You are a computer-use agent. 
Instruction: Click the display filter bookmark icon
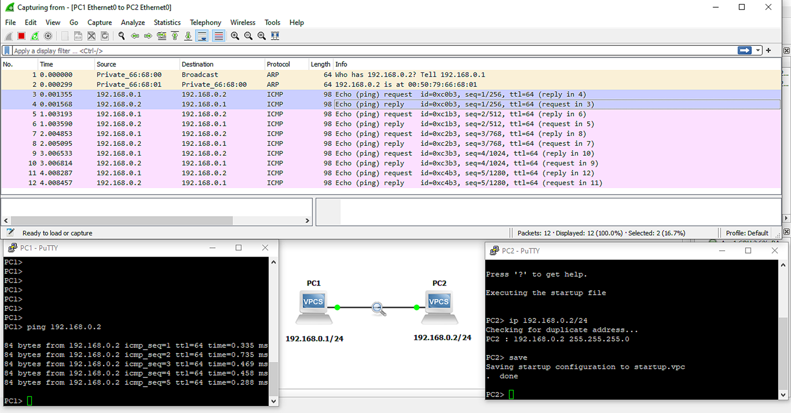7,51
